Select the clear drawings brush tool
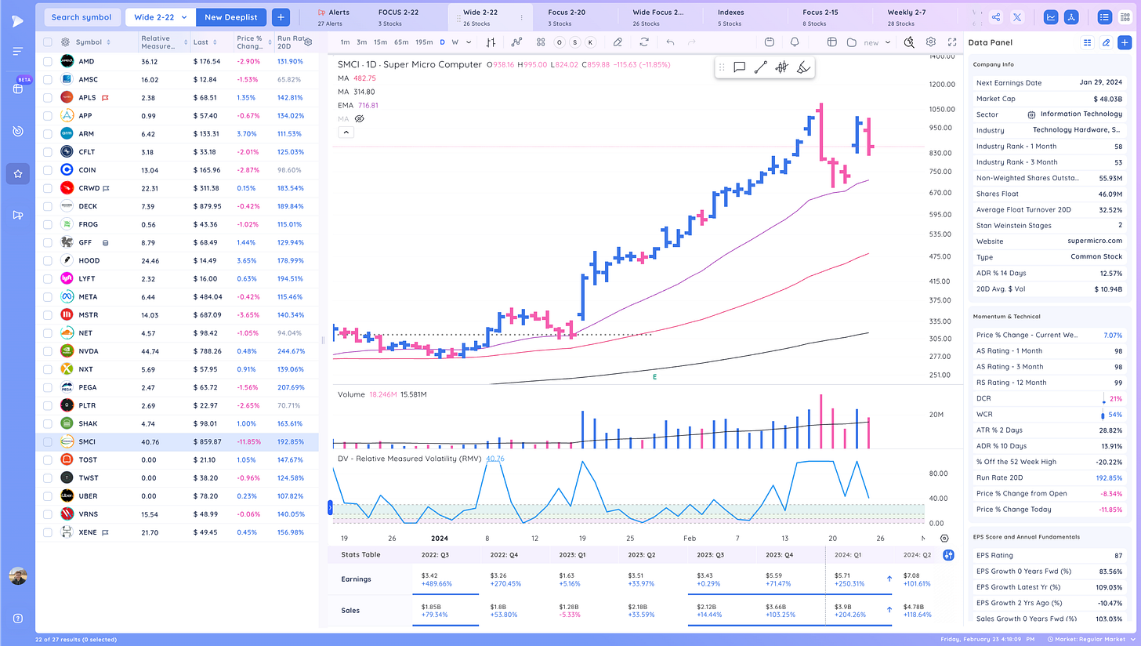 (802, 67)
